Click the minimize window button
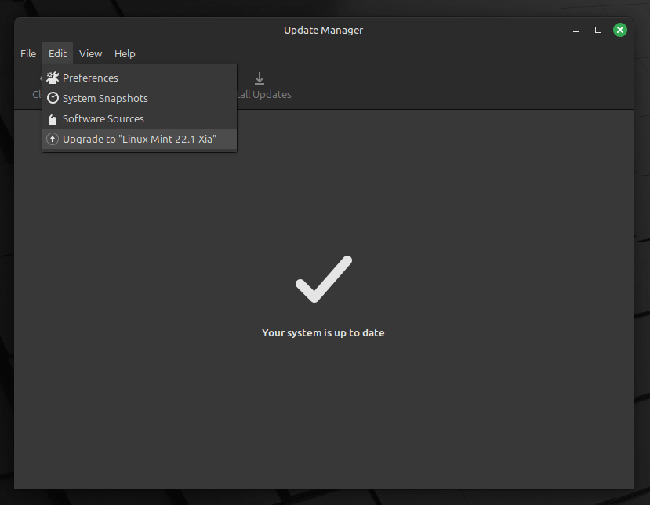Image resolution: width=650 pixels, height=505 pixels. coord(576,30)
